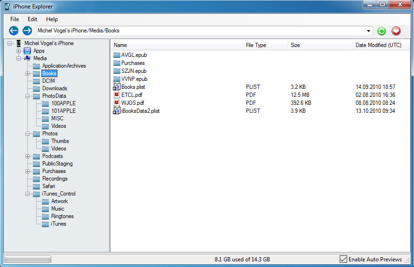Click the VVNP.epub folder icon

coord(117,79)
